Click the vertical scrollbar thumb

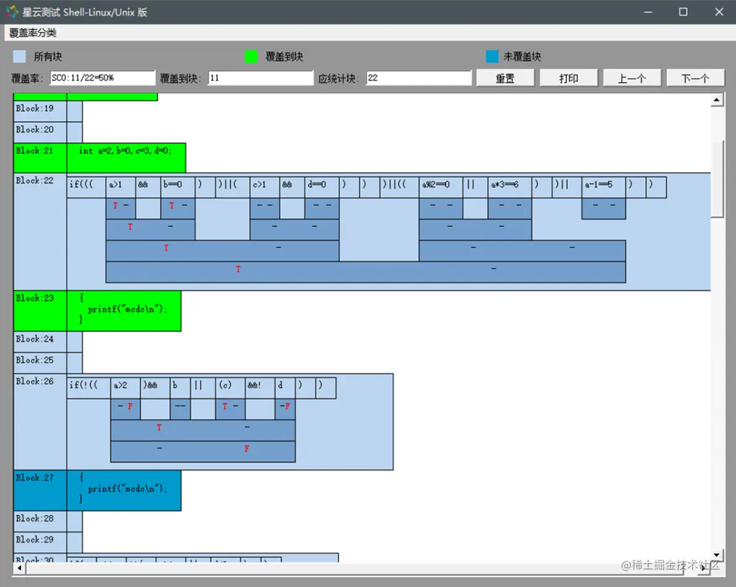pos(717,179)
